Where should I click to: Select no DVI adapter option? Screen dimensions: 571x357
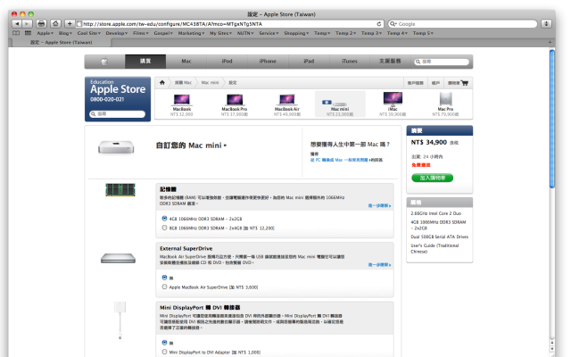point(164,343)
